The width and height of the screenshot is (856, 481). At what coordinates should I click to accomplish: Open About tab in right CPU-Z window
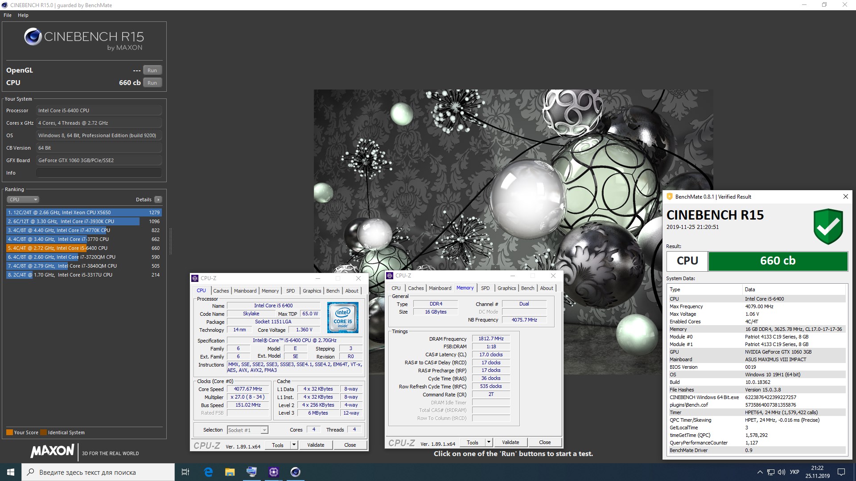(547, 288)
